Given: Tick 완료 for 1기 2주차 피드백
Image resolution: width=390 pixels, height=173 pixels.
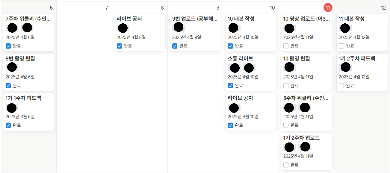Looking at the screenshot, I should coord(341,86).
